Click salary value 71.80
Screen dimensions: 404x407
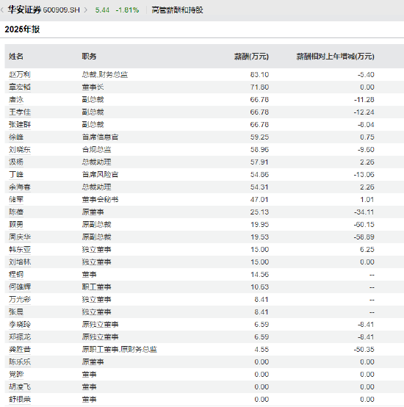coord(259,87)
